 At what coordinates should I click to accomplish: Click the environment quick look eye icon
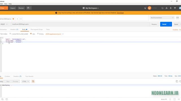point(178,18)
